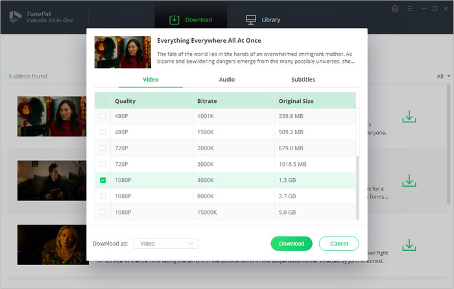Switch to the Audio tab
This screenshot has width=454, height=289.
coord(227,80)
